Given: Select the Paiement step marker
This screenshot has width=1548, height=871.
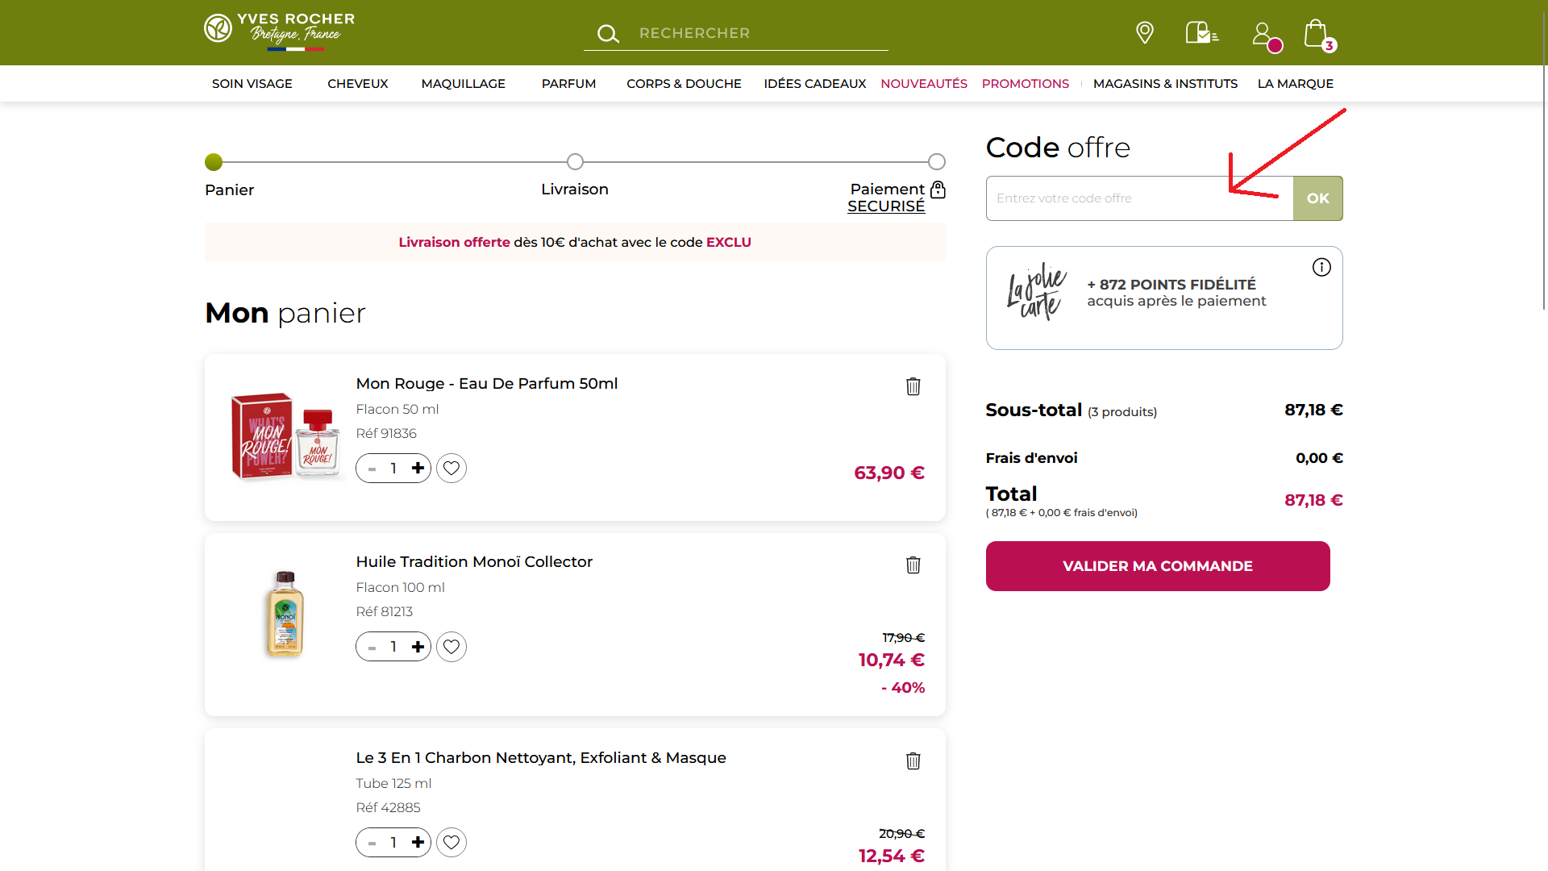Looking at the screenshot, I should [936, 162].
